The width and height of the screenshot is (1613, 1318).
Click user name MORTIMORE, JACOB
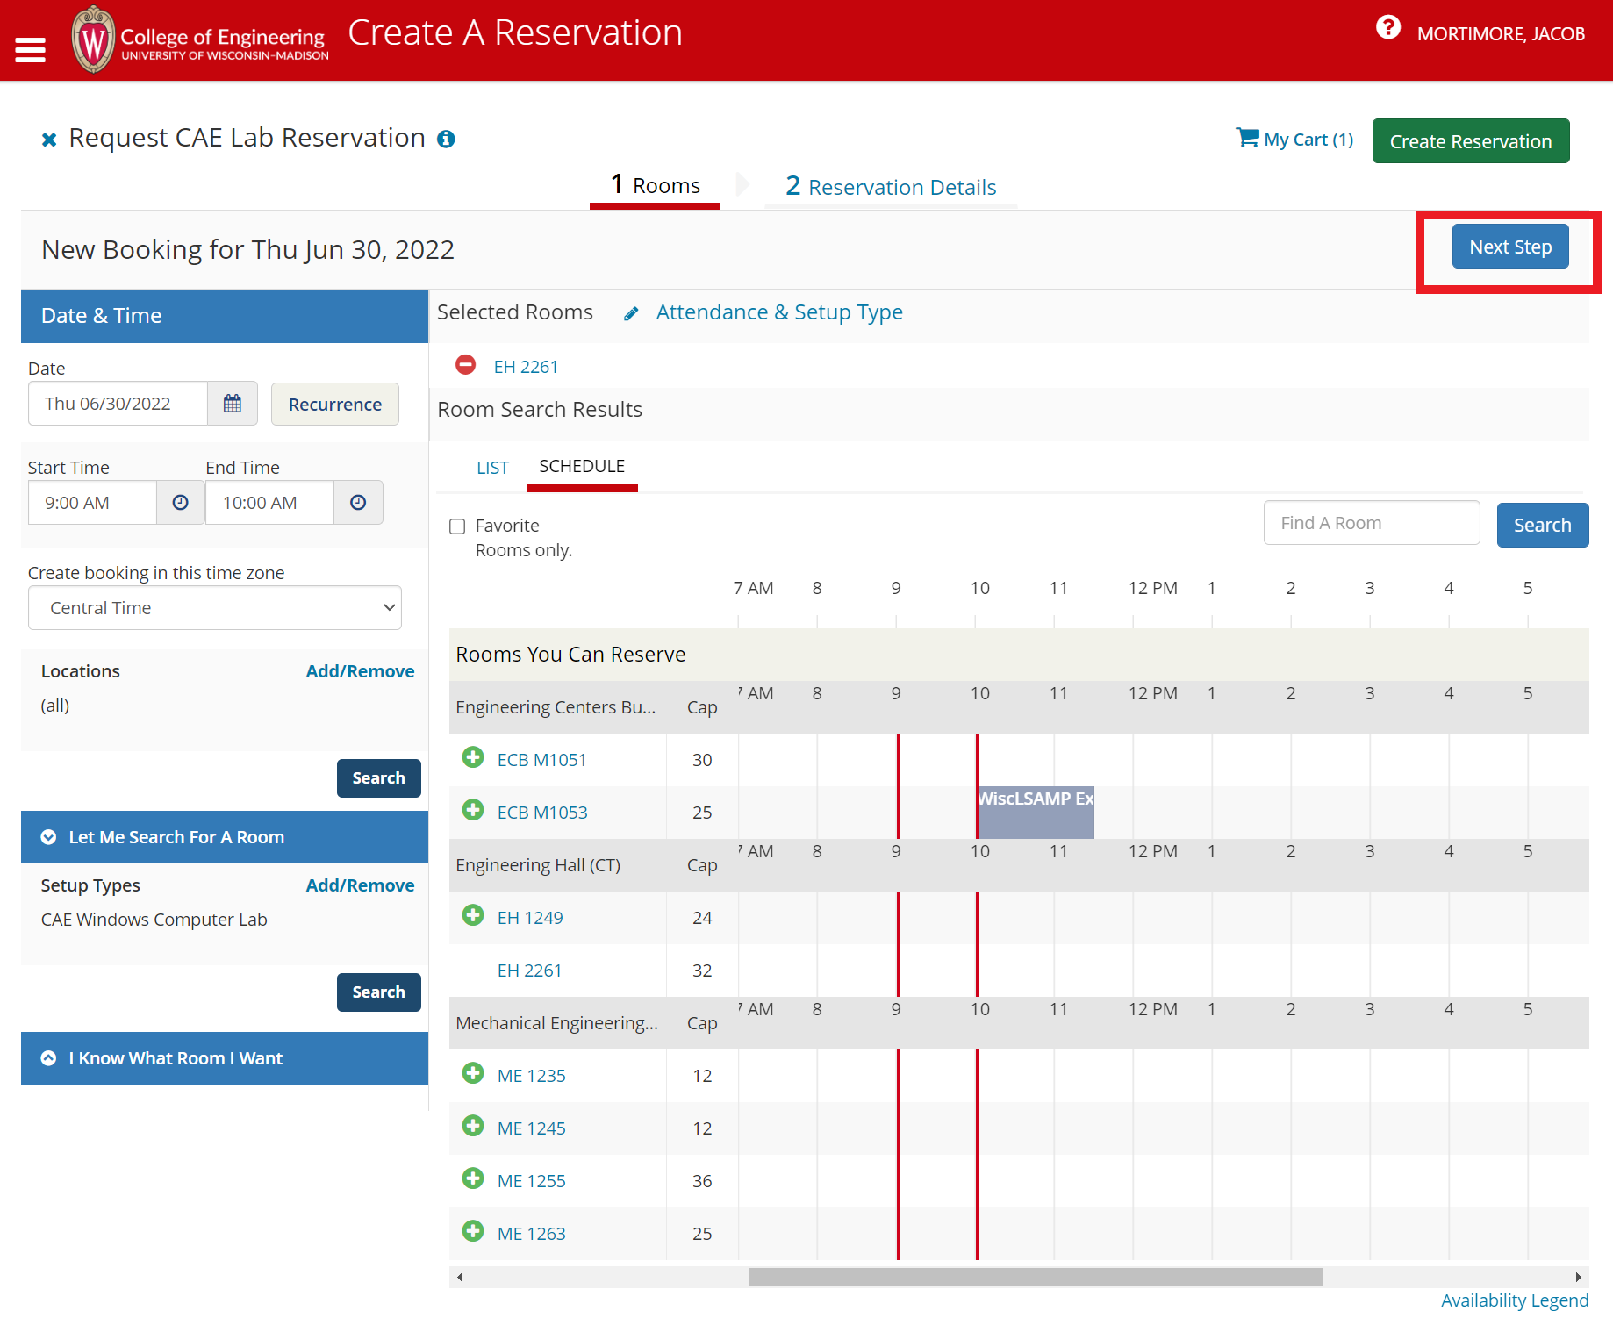pyautogui.click(x=1501, y=34)
